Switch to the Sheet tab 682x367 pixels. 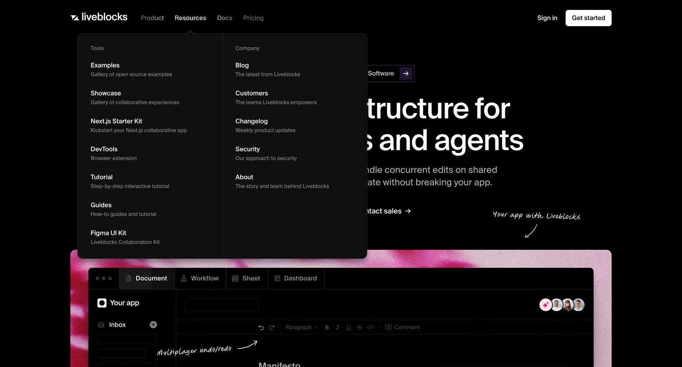click(x=246, y=278)
